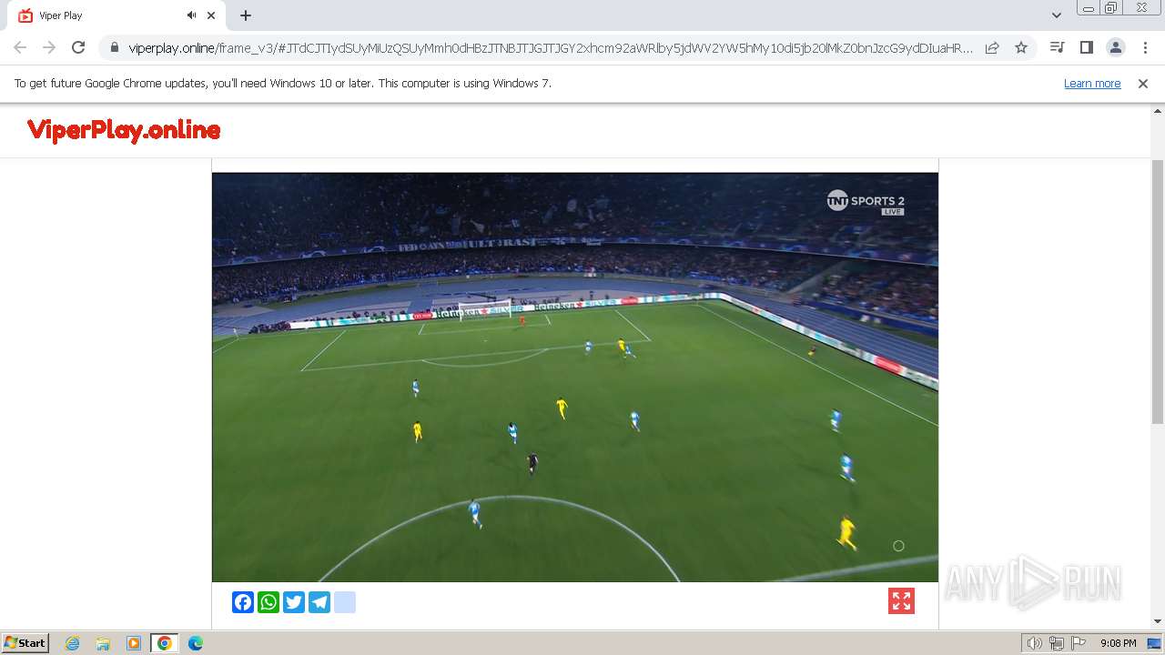Open the system volume control
1165x655 pixels.
[x=1034, y=643]
